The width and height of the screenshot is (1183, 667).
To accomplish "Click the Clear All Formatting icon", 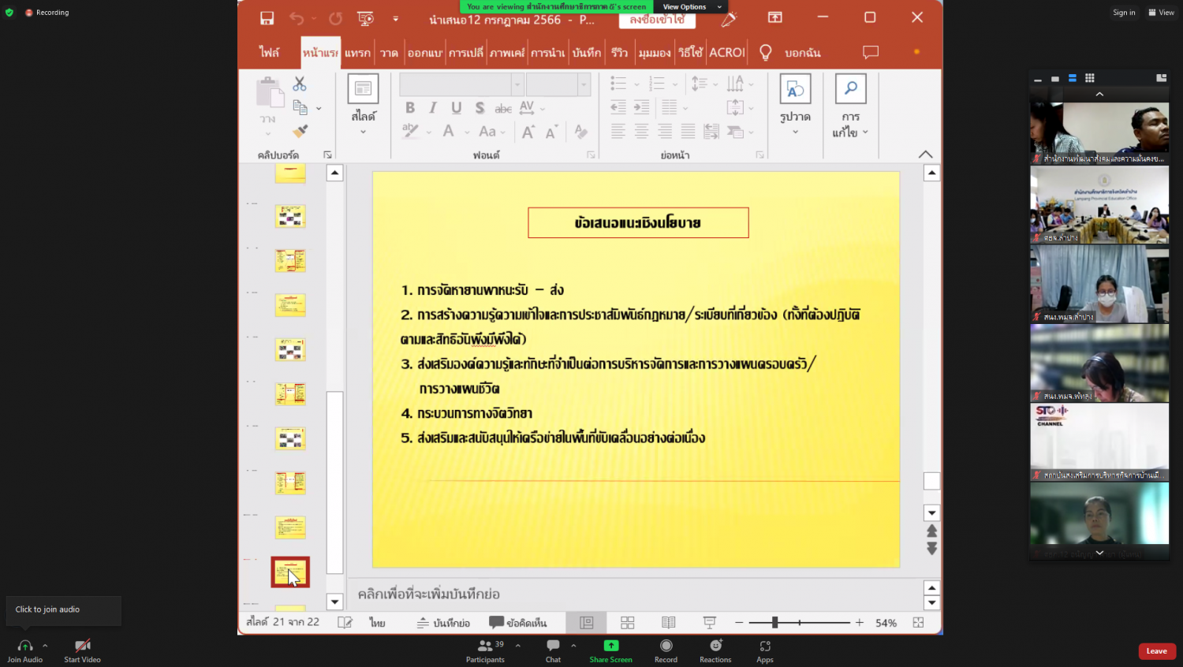I will [581, 132].
